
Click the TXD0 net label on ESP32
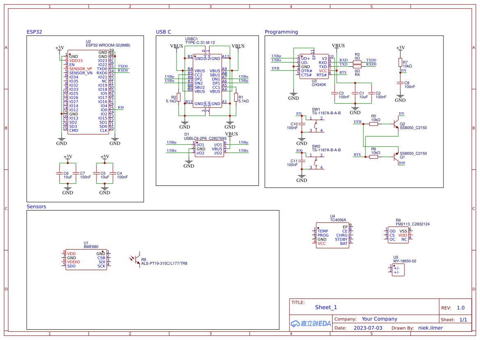click(x=123, y=66)
